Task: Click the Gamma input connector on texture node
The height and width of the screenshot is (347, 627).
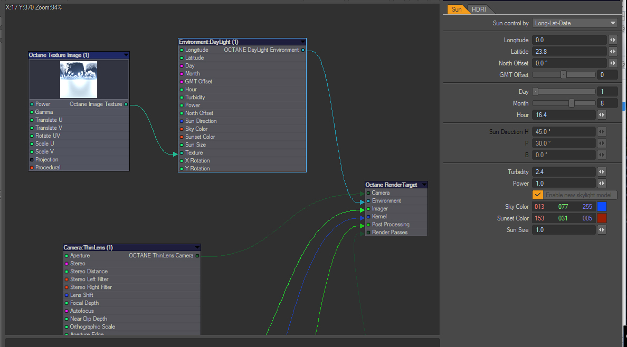Action: (x=32, y=112)
